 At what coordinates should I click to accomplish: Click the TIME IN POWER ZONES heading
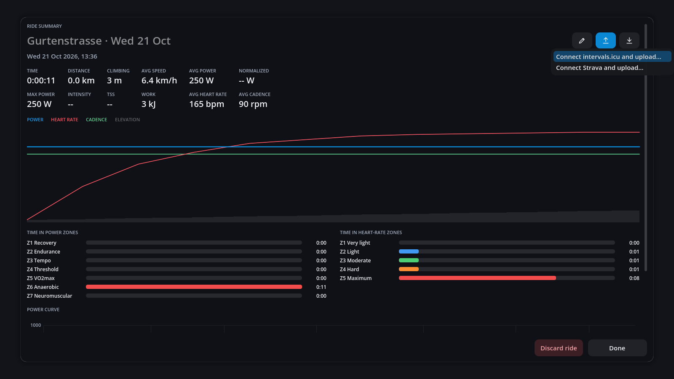click(x=52, y=232)
